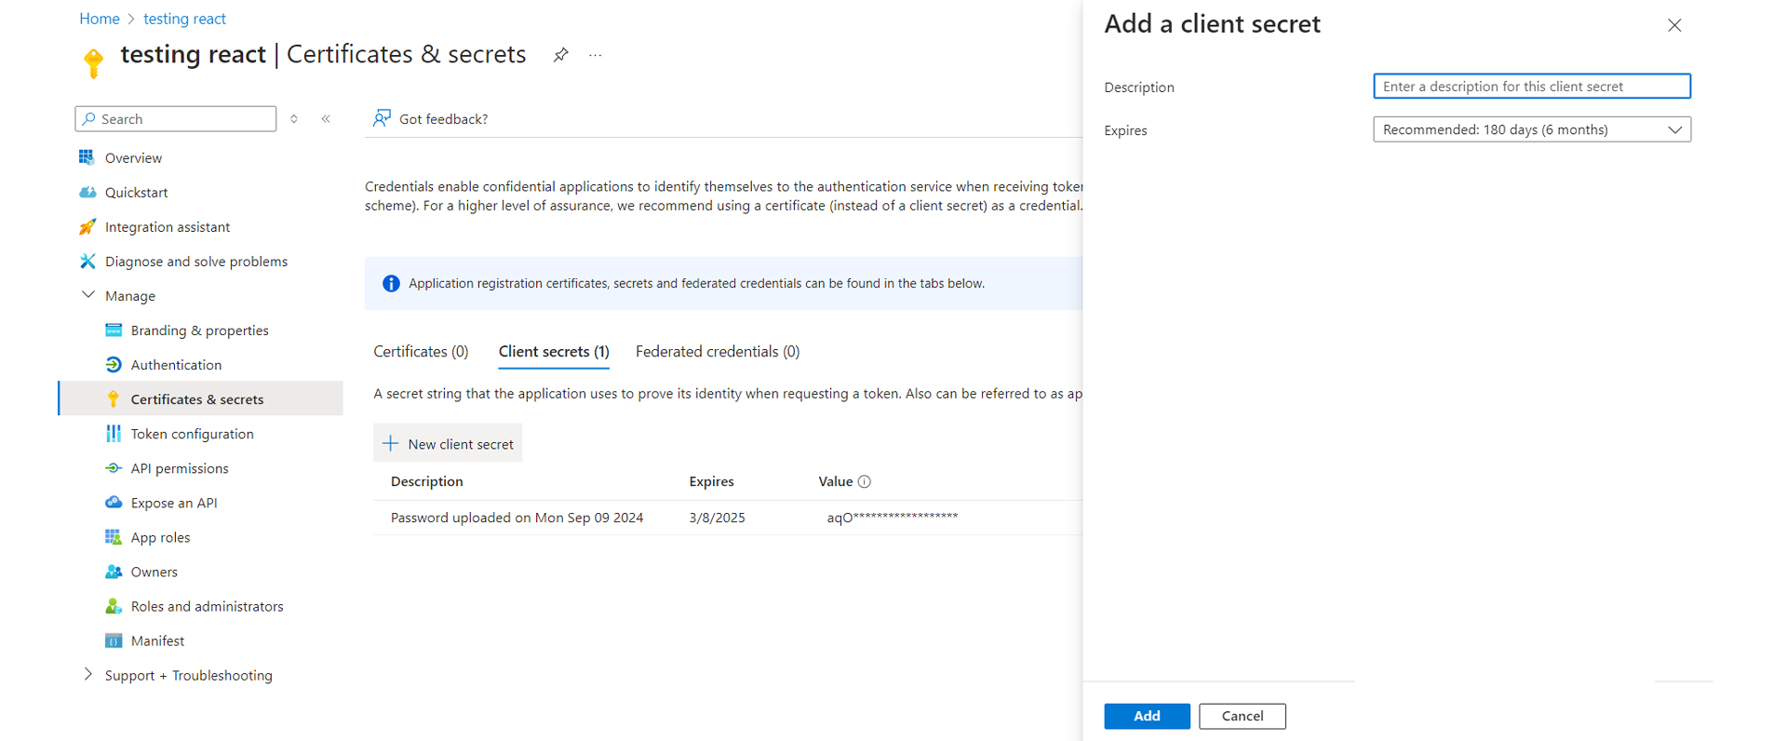Click the masked secret value aqO***
Image resolution: width=1787 pixels, height=741 pixels.
893,518
